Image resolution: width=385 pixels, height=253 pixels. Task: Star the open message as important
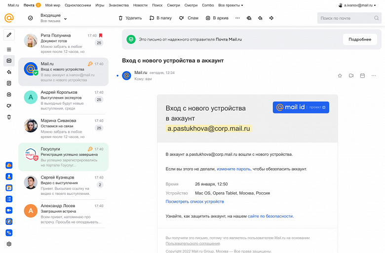340,75
